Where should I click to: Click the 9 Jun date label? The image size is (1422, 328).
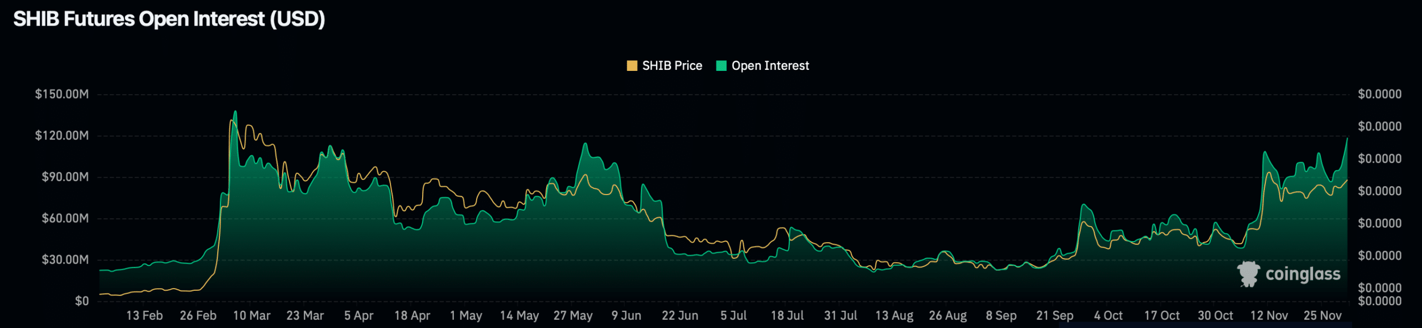[x=627, y=316]
